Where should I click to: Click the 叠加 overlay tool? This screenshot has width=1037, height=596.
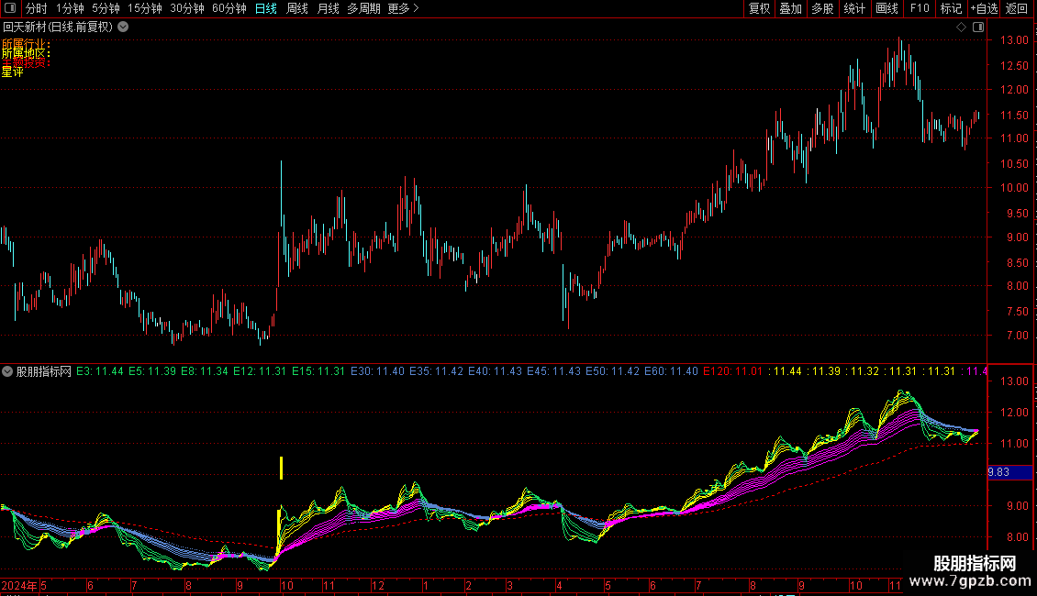pos(790,8)
